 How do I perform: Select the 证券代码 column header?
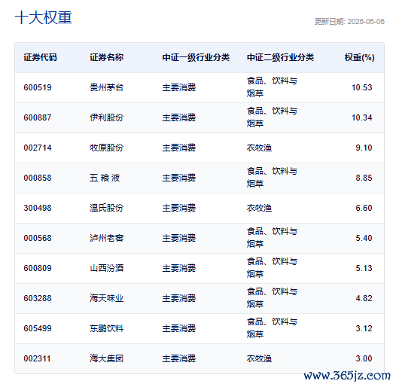(x=40, y=57)
